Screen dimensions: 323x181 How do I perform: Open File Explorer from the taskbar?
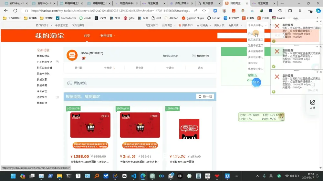(x=60, y=176)
